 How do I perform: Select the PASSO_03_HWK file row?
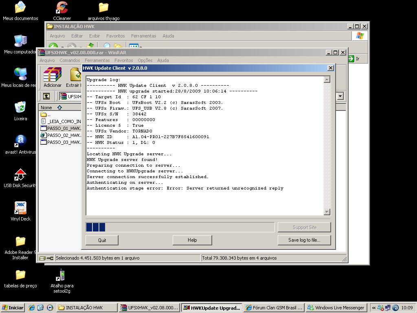point(60,142)
